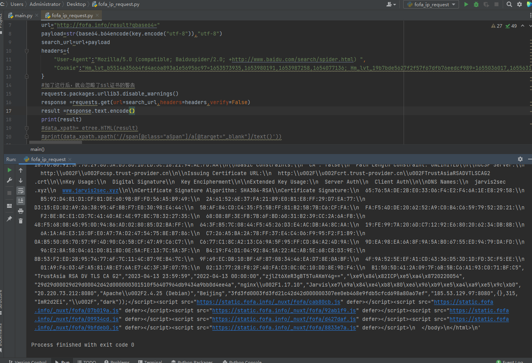Open the Python Packages tool window

(x=192, y=361)
